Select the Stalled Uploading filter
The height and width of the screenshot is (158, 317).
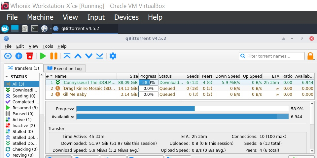22,138
